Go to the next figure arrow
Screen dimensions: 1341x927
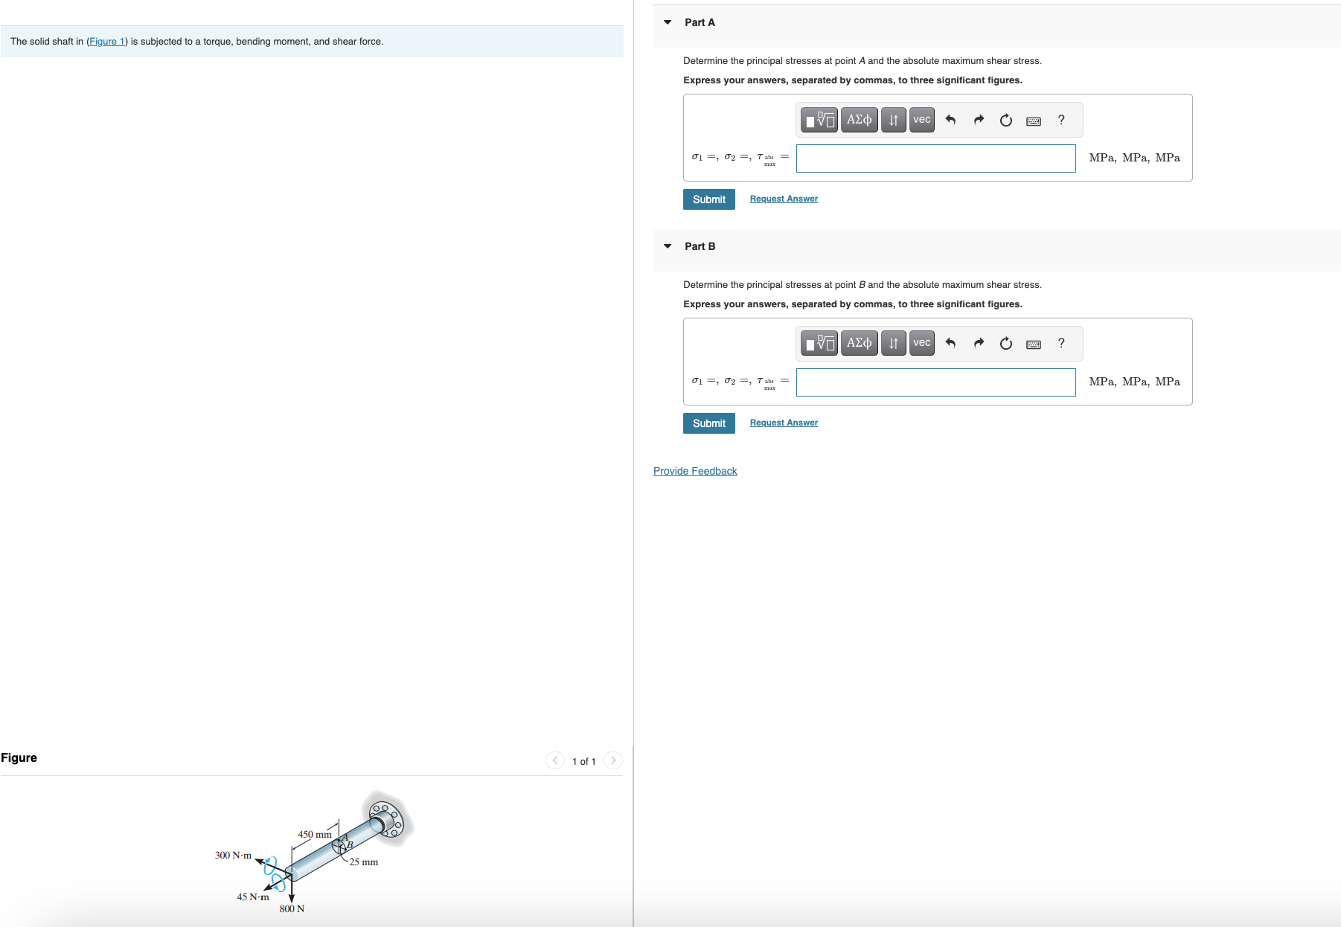point(613,760)
